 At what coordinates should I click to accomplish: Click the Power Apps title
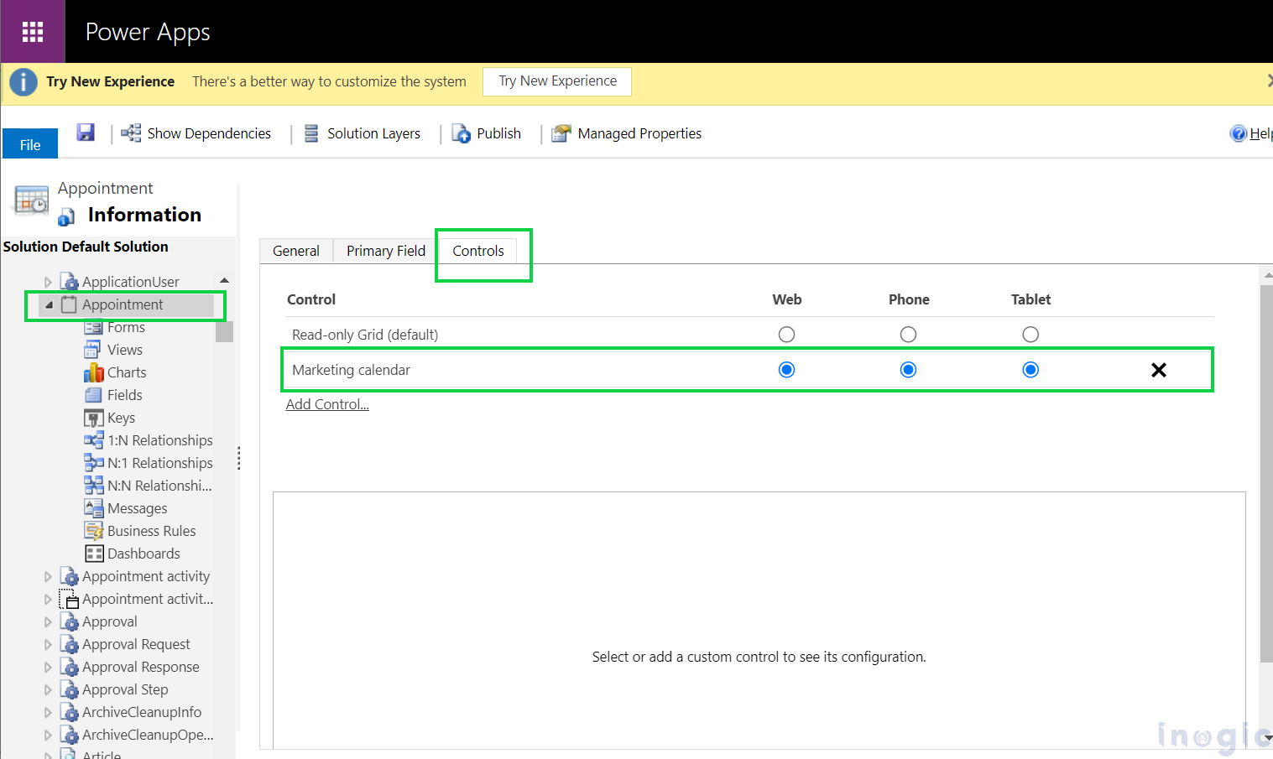[148, 32]
